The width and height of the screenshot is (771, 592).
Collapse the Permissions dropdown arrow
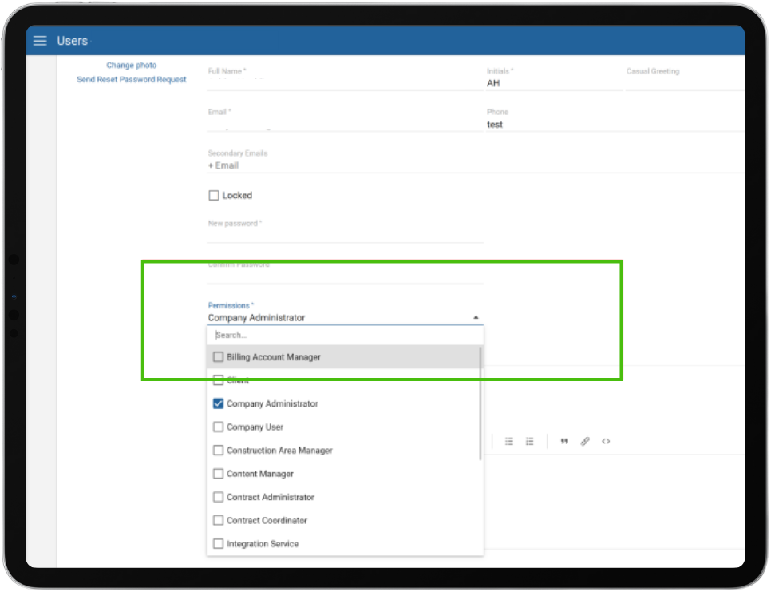(476, 318)
